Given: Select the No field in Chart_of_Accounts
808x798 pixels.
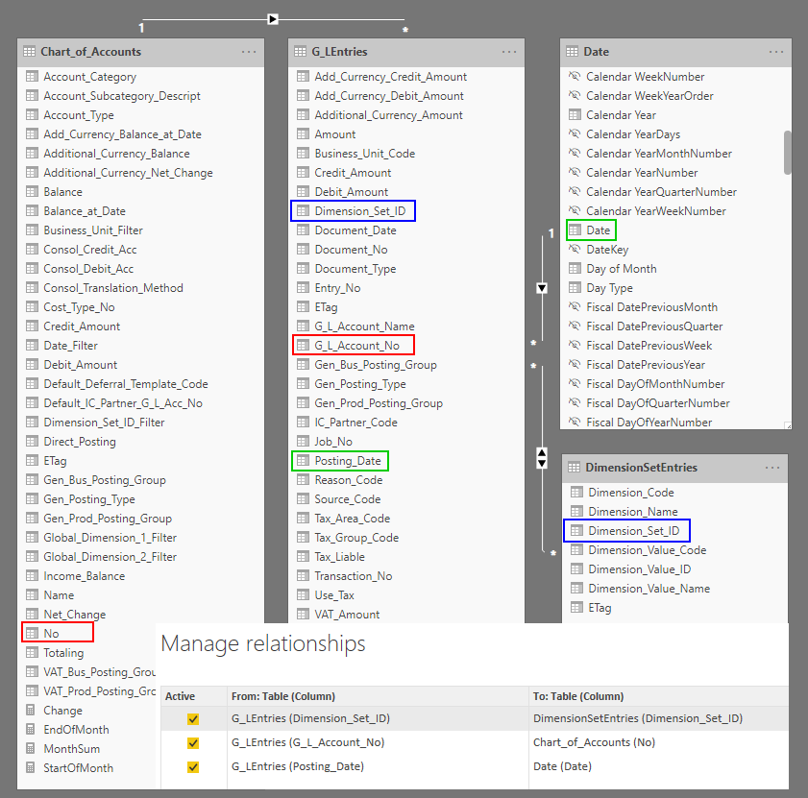Looking at the screenshot, I should pos(51,634).
